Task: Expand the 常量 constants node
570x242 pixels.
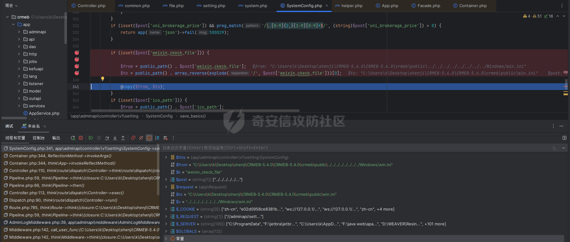Action: [166, 239]
